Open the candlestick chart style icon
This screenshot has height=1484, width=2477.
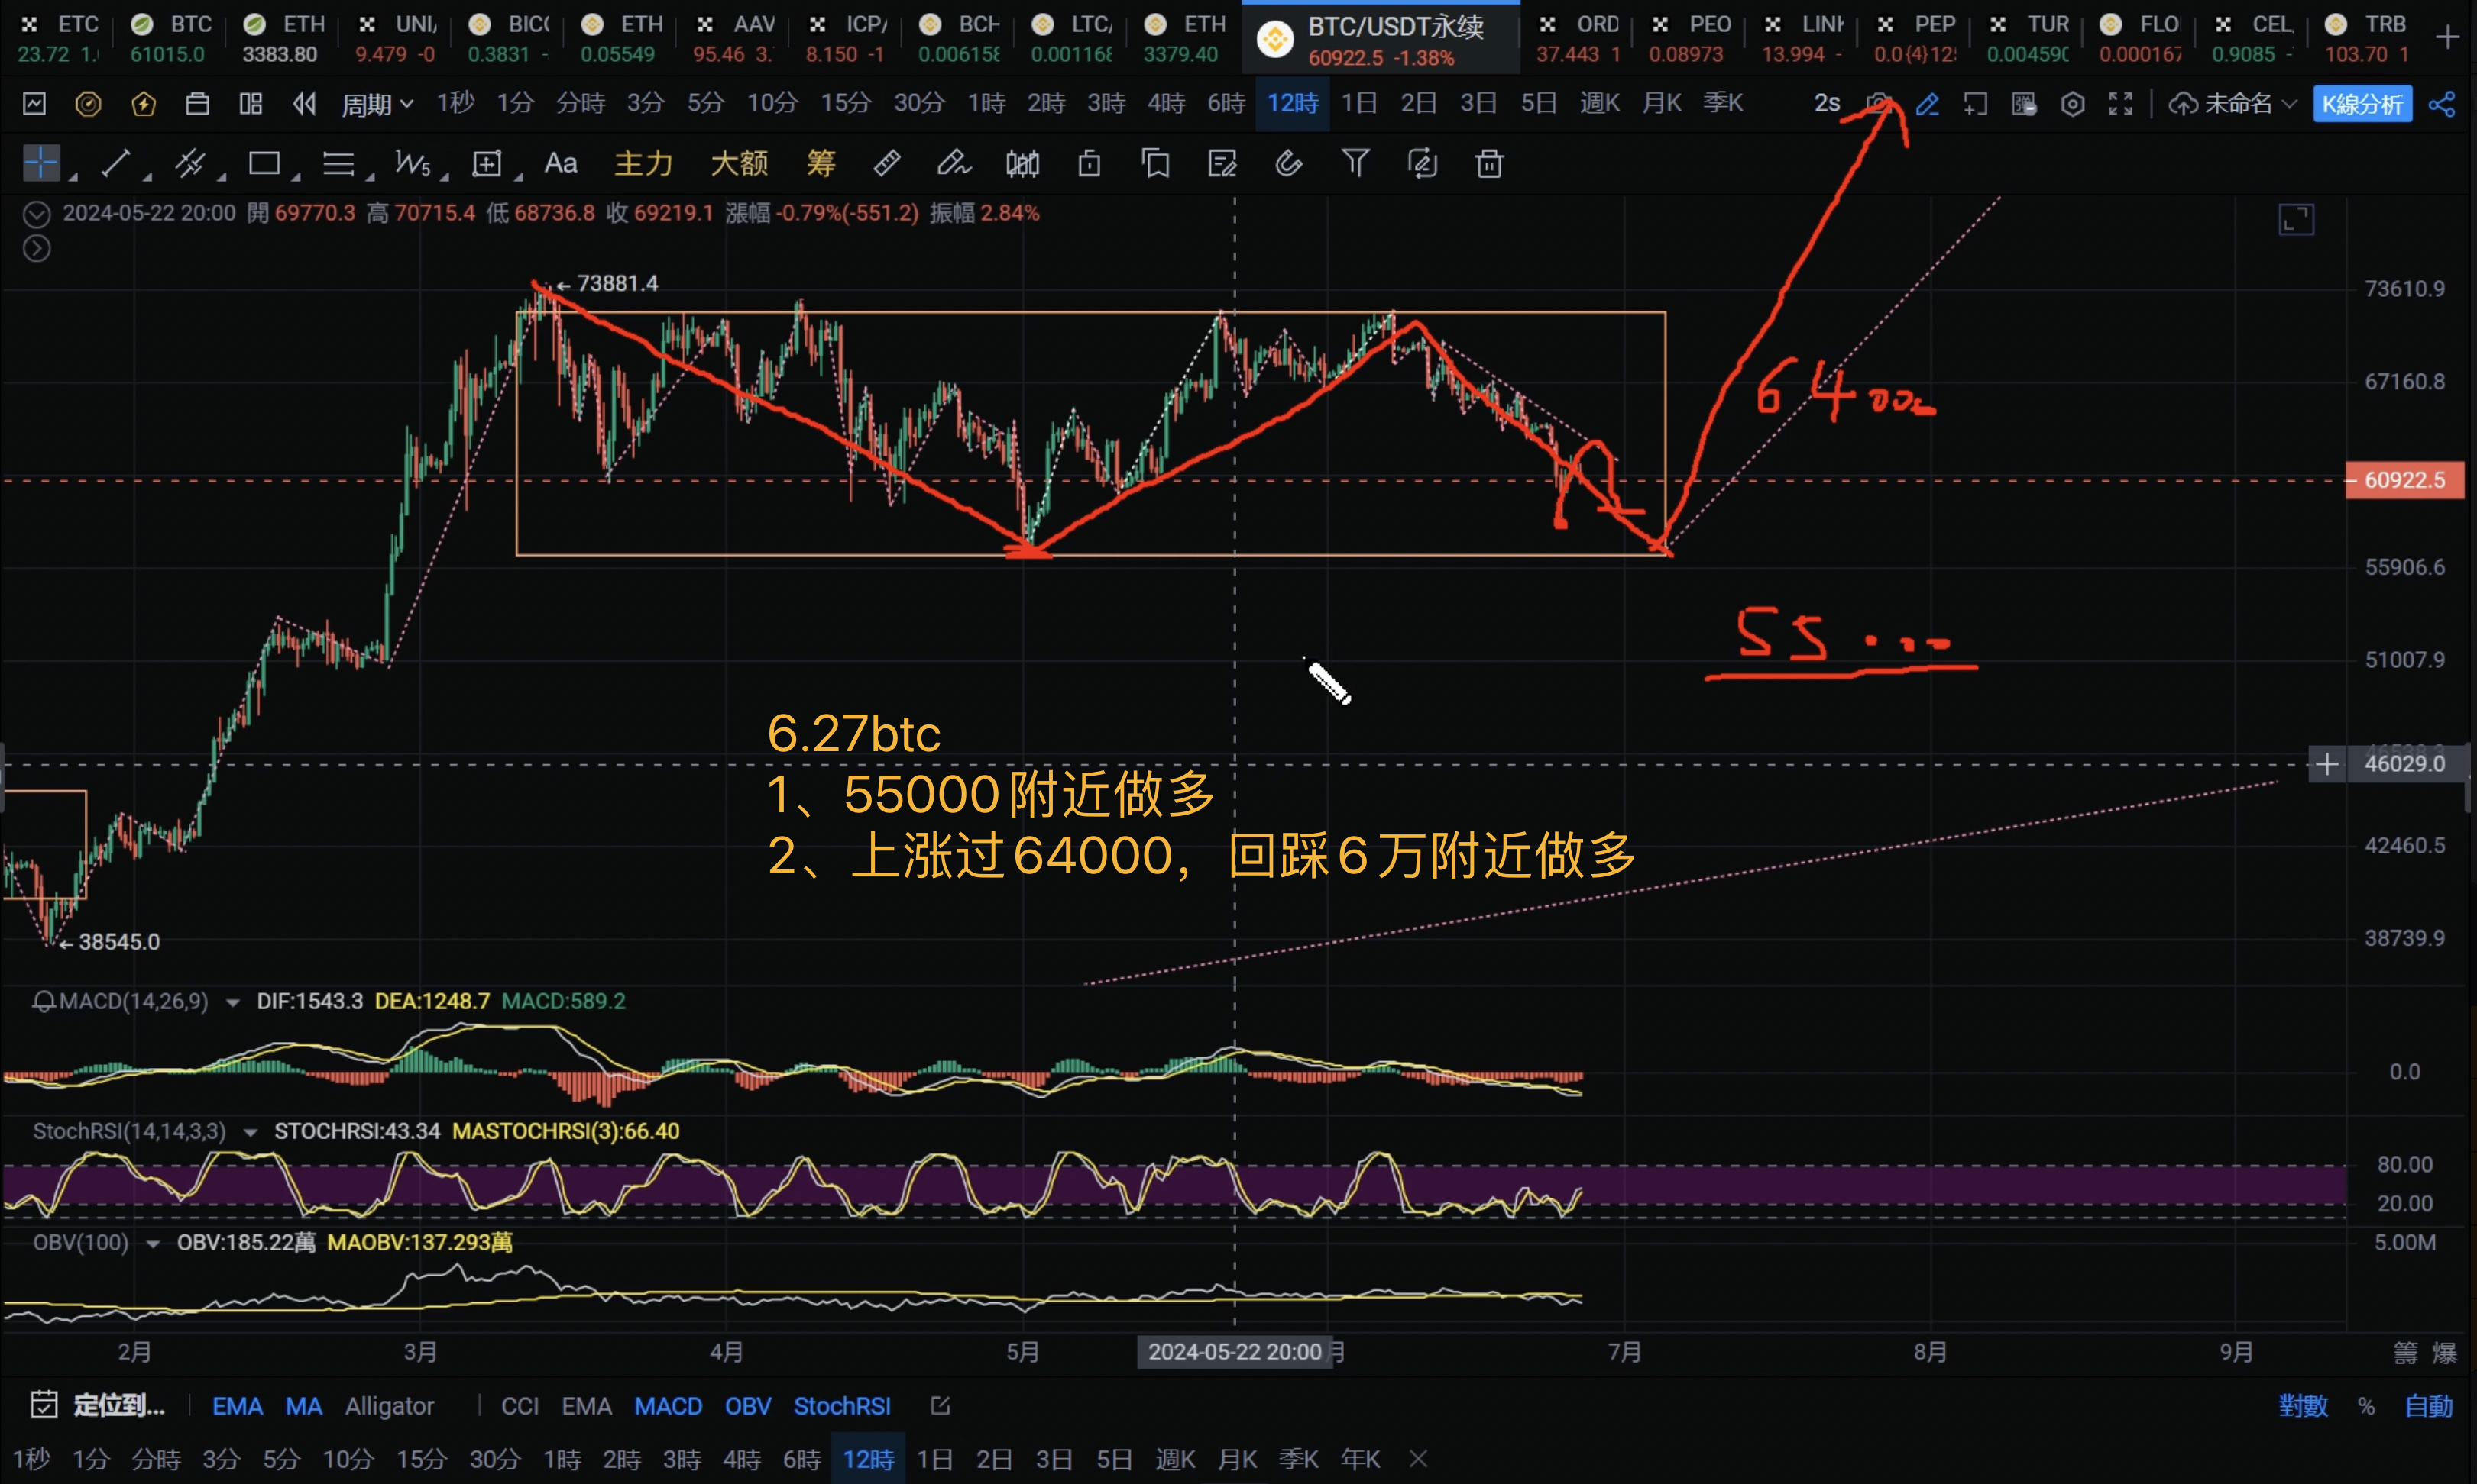[1022, 163]
